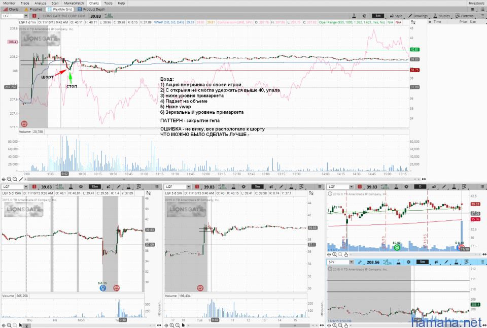Open main chart's list menu beside Patterns
This screenshot has width=487, height=328.
pyautogui.click(x=482, y=16)
